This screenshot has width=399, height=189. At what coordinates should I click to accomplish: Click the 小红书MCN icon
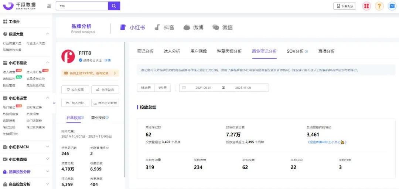coord(5,147)
